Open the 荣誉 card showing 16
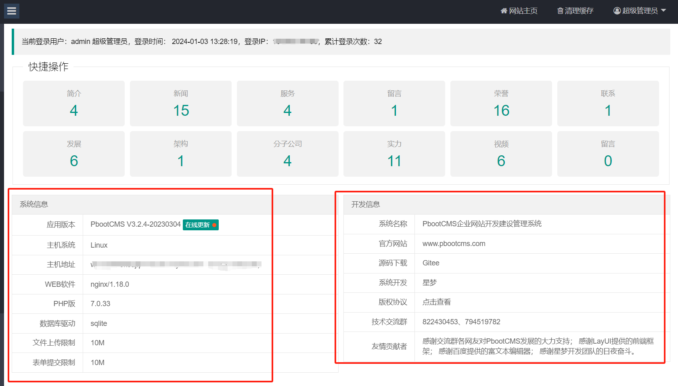This screenshot has width=678, height=386. [x=501, y=104]
